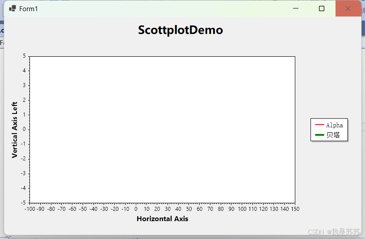Click the Alpha legend entry
The height and width of the screenshot is (239, 365).
329,125
